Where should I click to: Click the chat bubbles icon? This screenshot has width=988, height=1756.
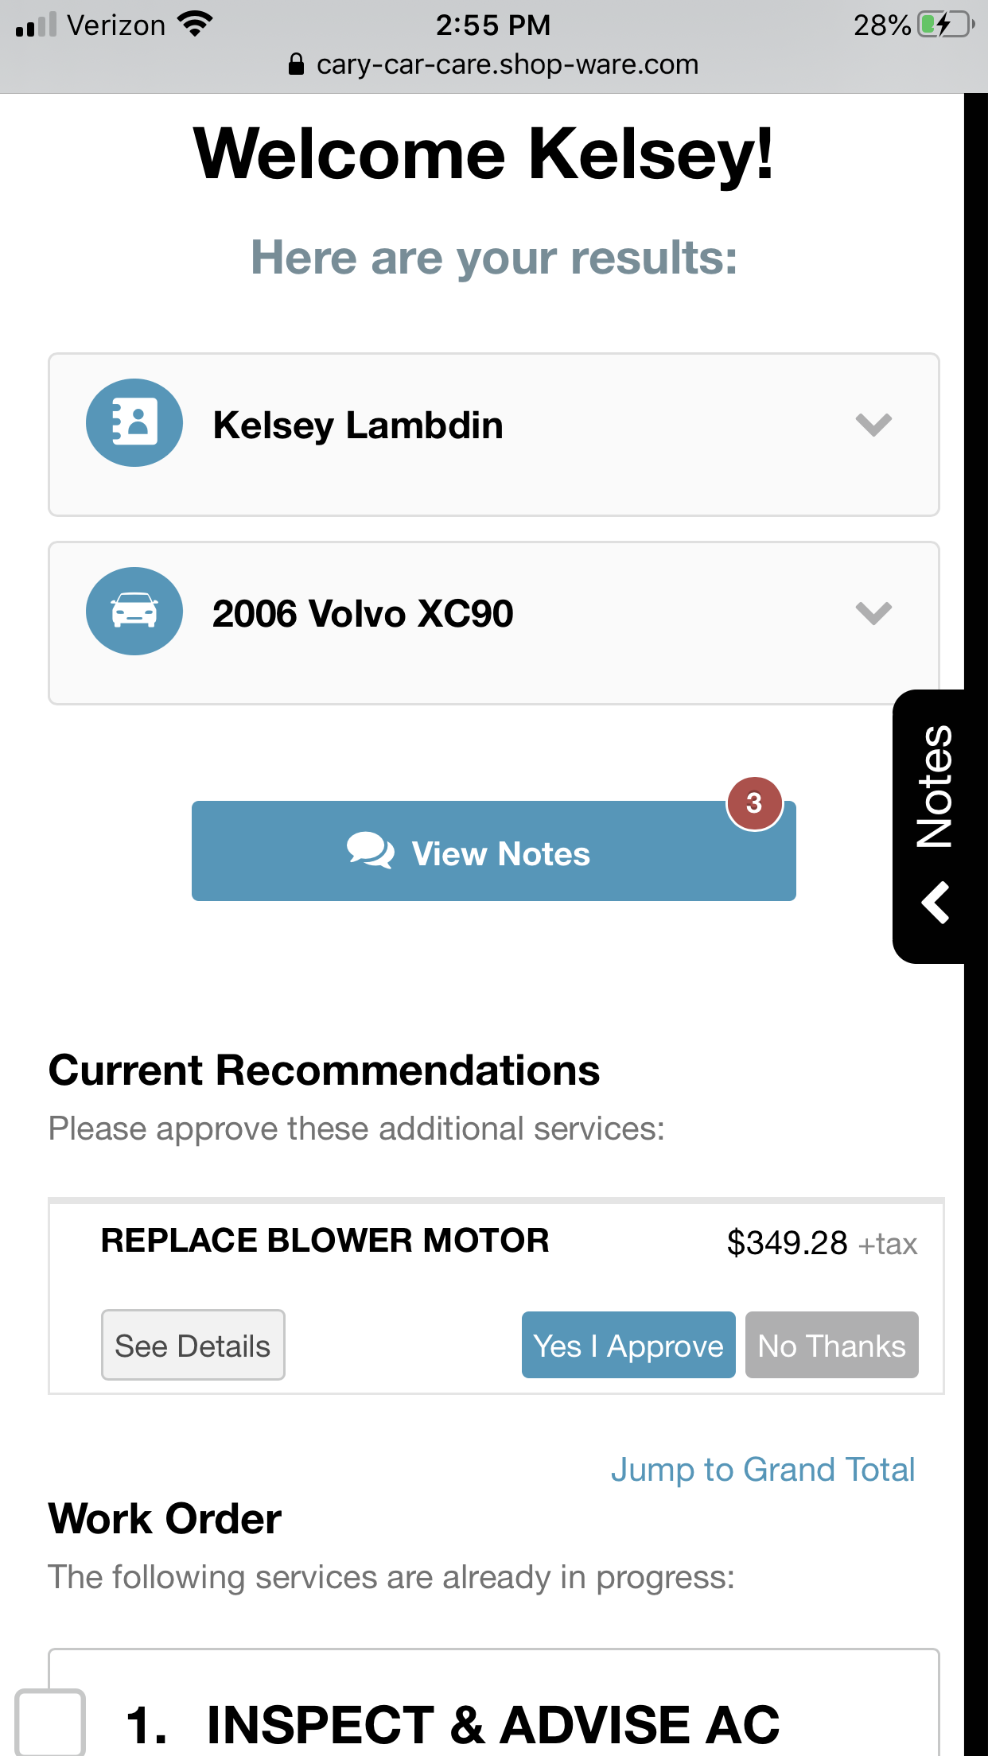point(370,852)
